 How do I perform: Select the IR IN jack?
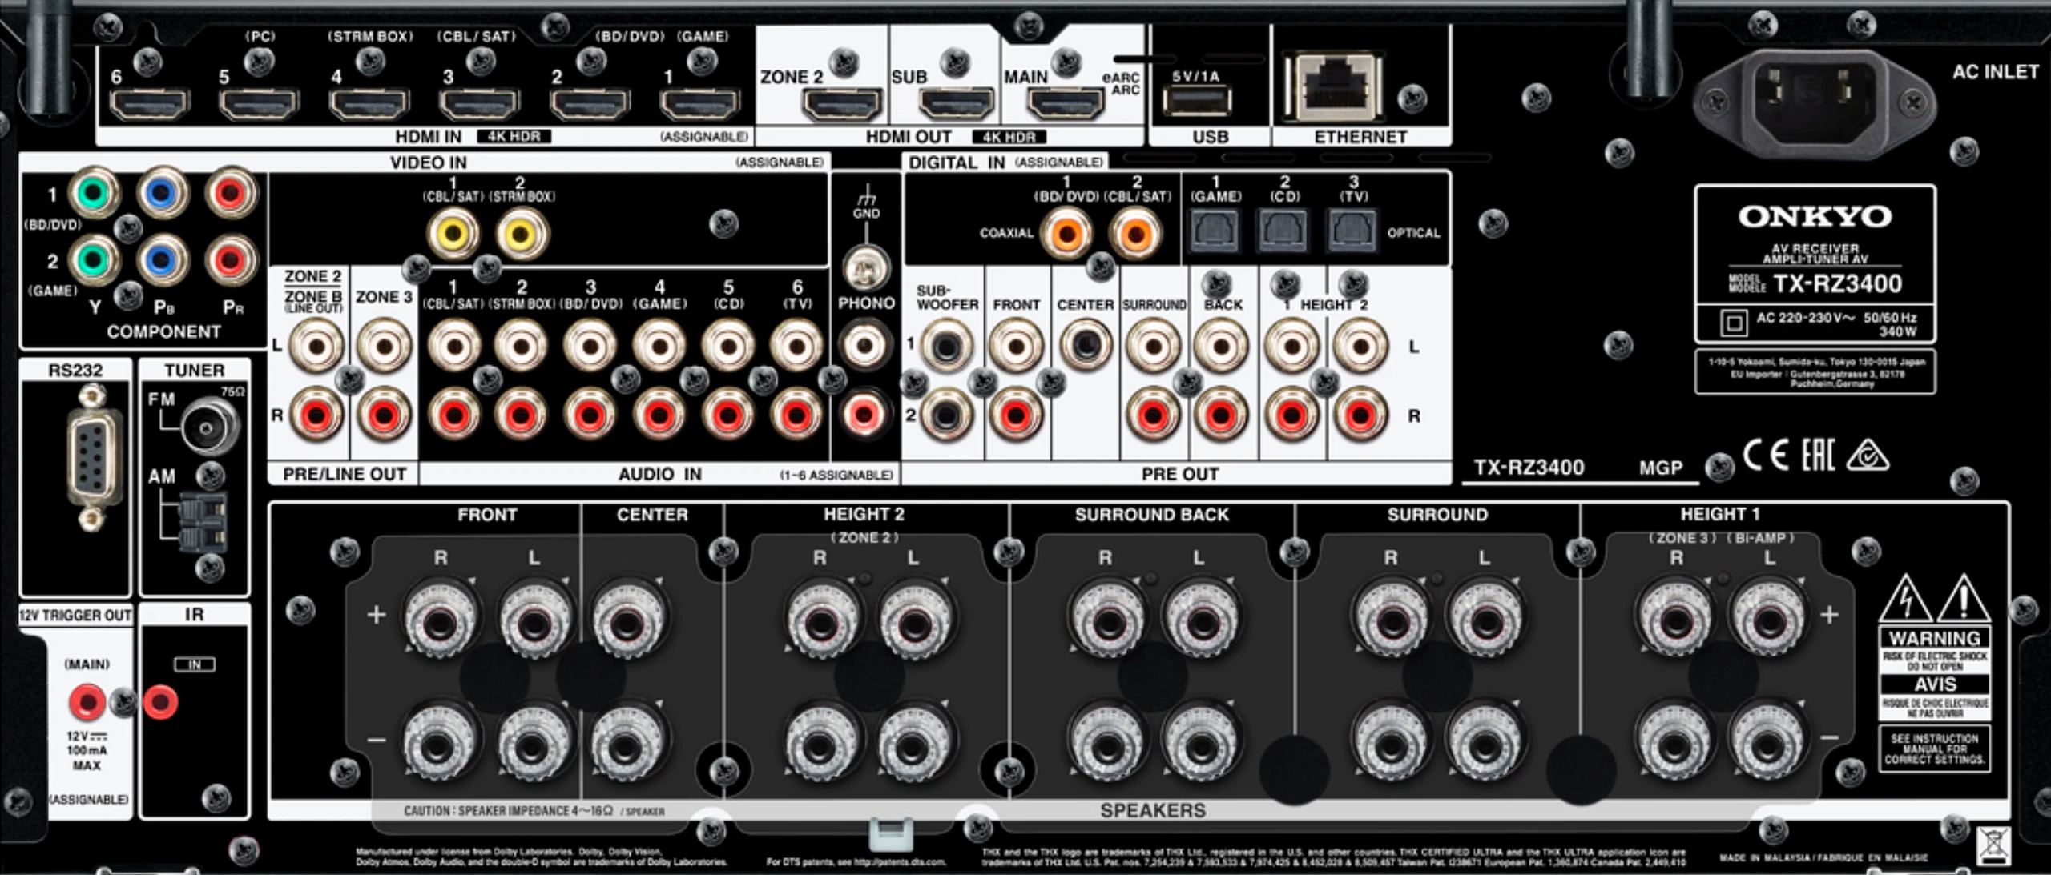click(160, 701)
